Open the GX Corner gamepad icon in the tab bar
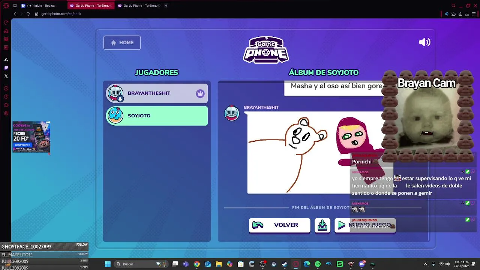 15,6
